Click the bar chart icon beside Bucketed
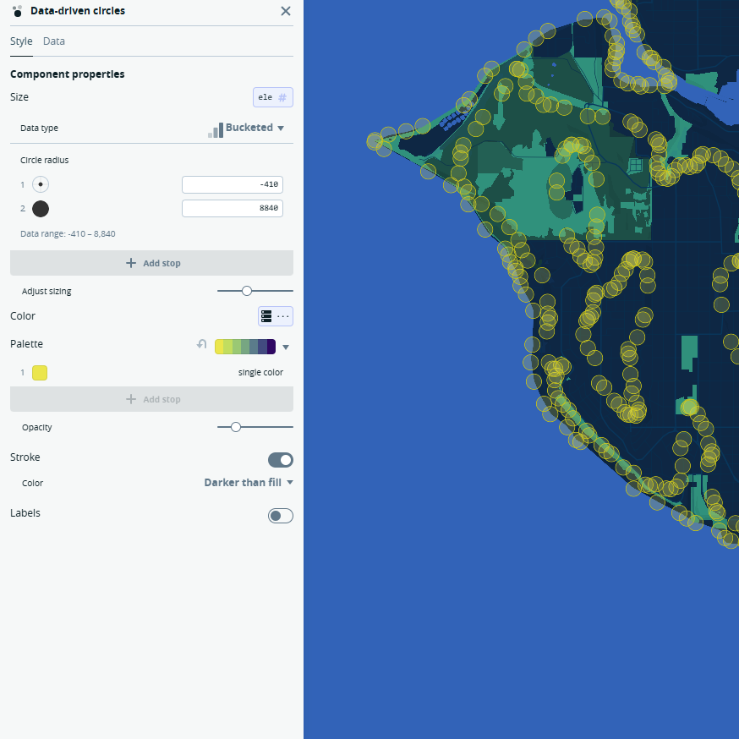The height and width of the screenshot is (739, 739). point(216,130)
